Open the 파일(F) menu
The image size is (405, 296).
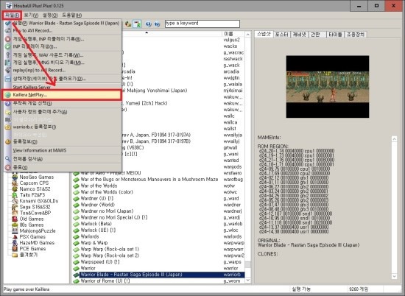pos(12,15)
